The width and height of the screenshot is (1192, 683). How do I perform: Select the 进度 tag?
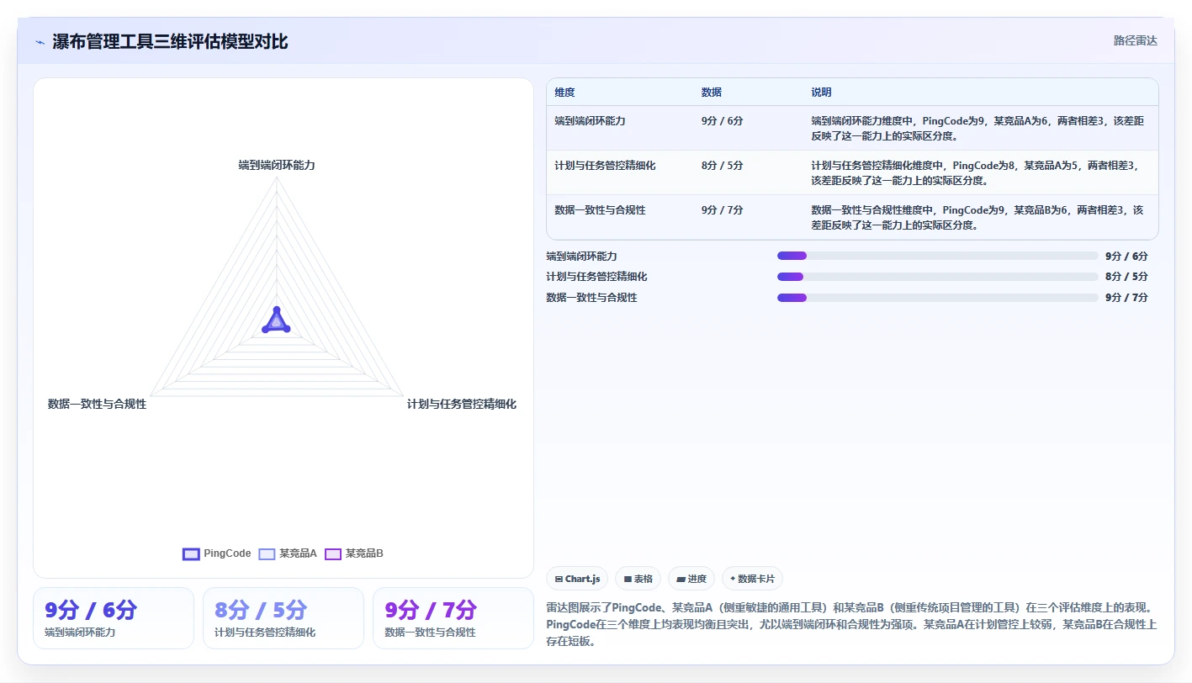[x=691, y=579]
